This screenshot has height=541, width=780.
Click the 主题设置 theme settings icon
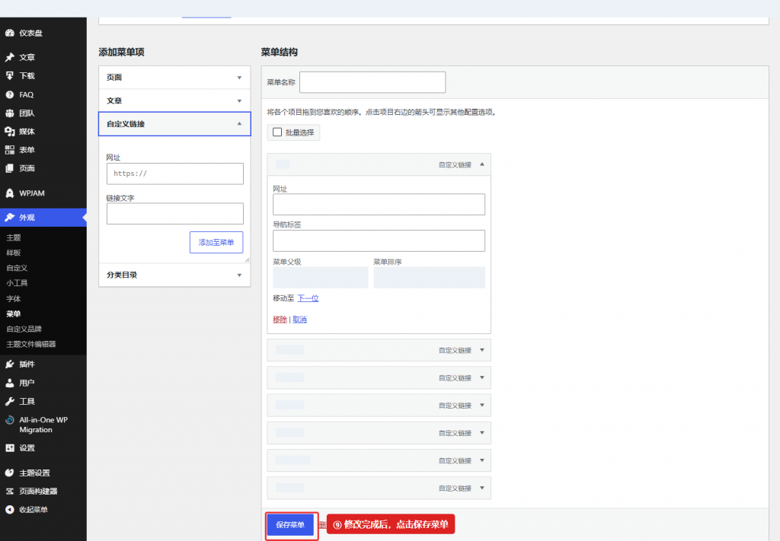coord(9,473)
